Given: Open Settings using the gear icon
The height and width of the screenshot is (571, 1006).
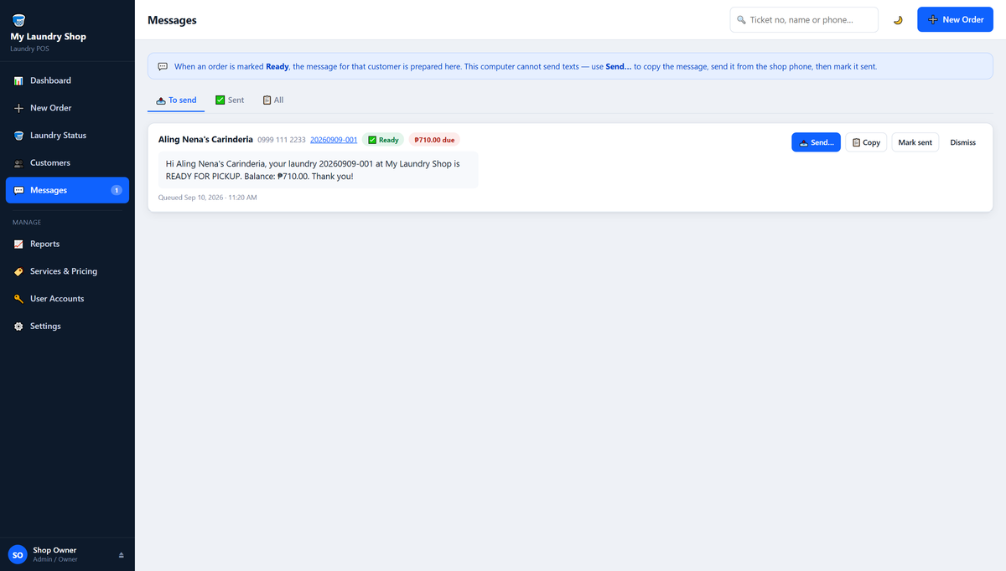Looking at the screenshot, I should point(18,327).
